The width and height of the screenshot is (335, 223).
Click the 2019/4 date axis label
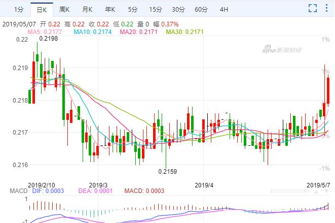tap(204, 185)
